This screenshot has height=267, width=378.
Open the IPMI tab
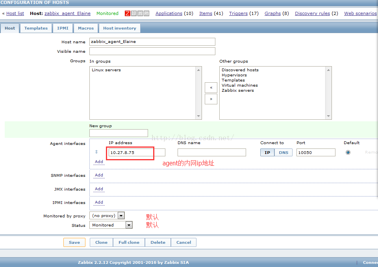click(x=63, y=28)
